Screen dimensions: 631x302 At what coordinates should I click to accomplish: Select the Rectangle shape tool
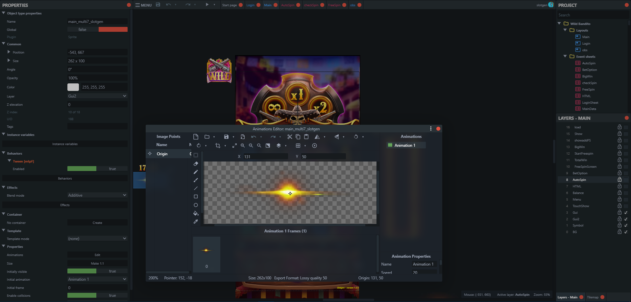coord(196,197)
